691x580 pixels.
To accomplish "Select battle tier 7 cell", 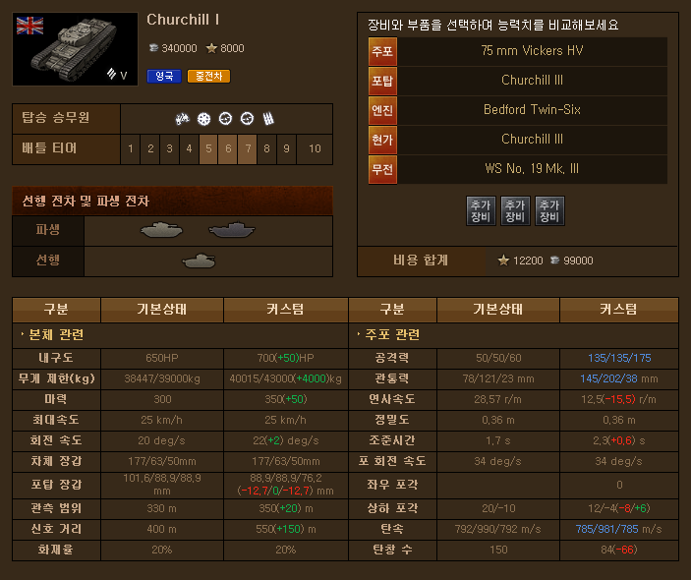I will tap(248, 149).
